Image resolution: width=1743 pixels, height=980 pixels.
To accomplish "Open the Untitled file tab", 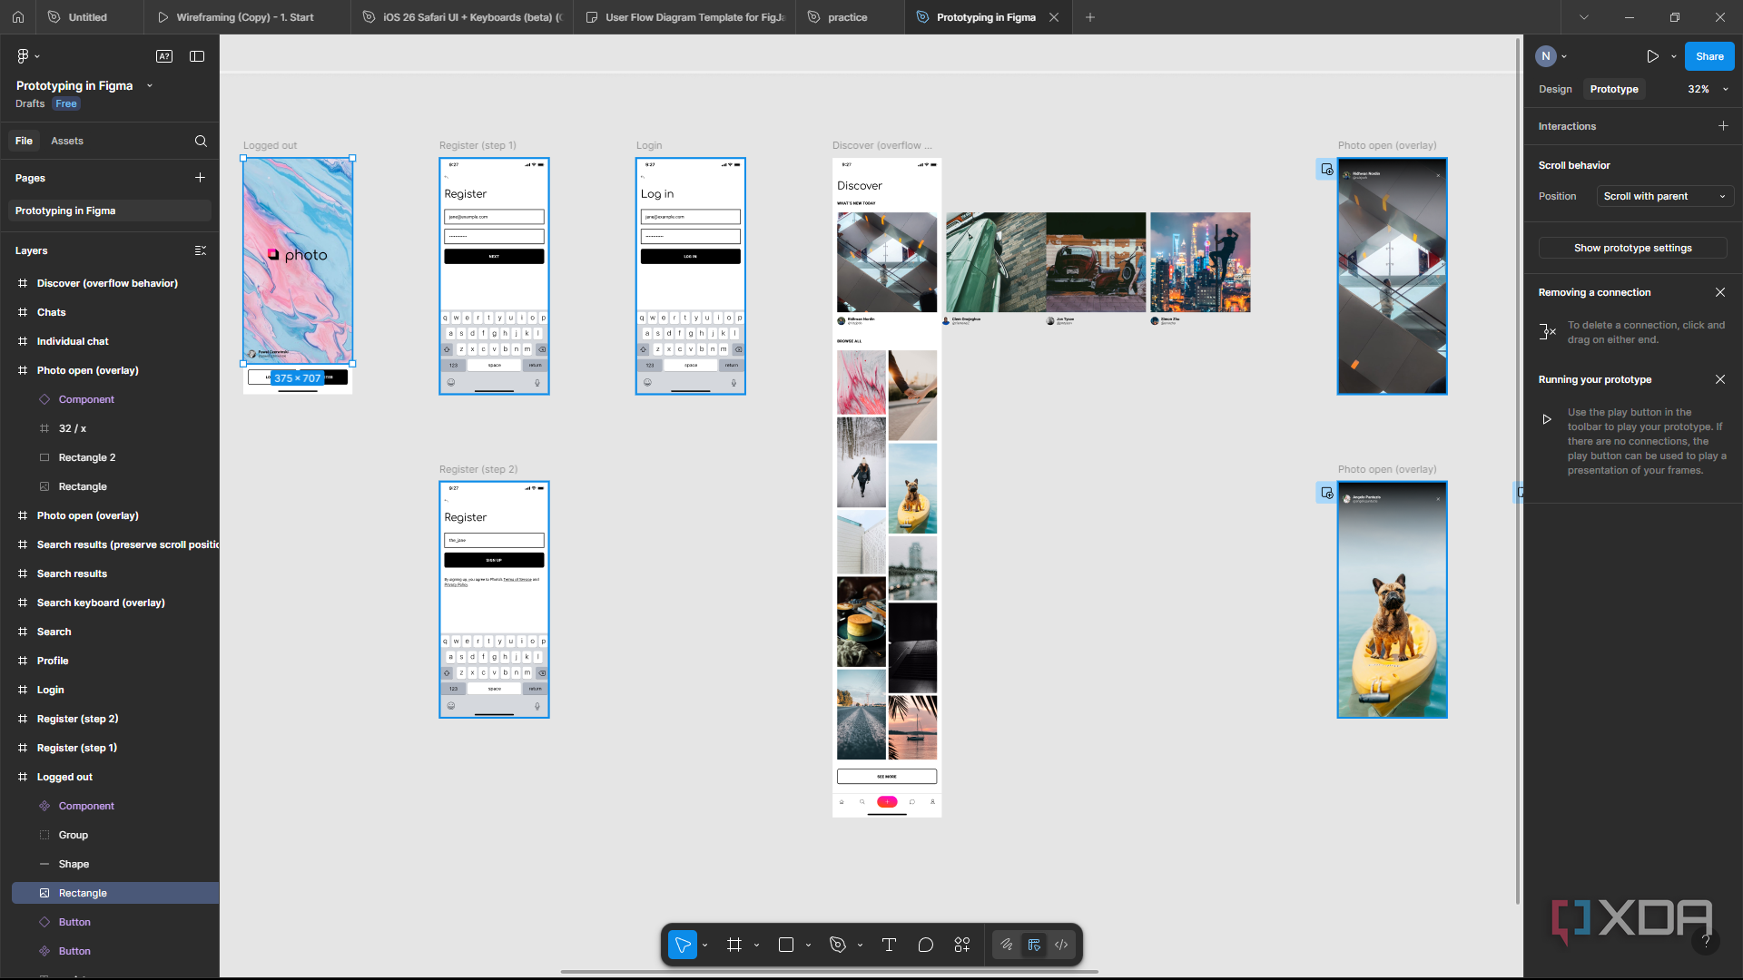I will tap(87, 17).
